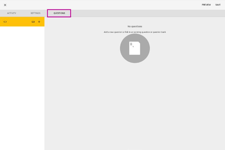Link an existing question with the chain icon

[x=33, y=22]
